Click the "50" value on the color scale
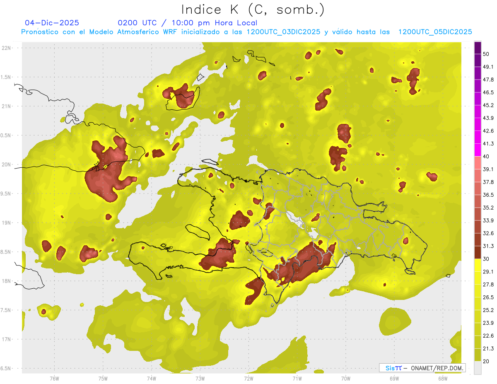Screen dimensions: 497x384 click(x=486, y=54)
